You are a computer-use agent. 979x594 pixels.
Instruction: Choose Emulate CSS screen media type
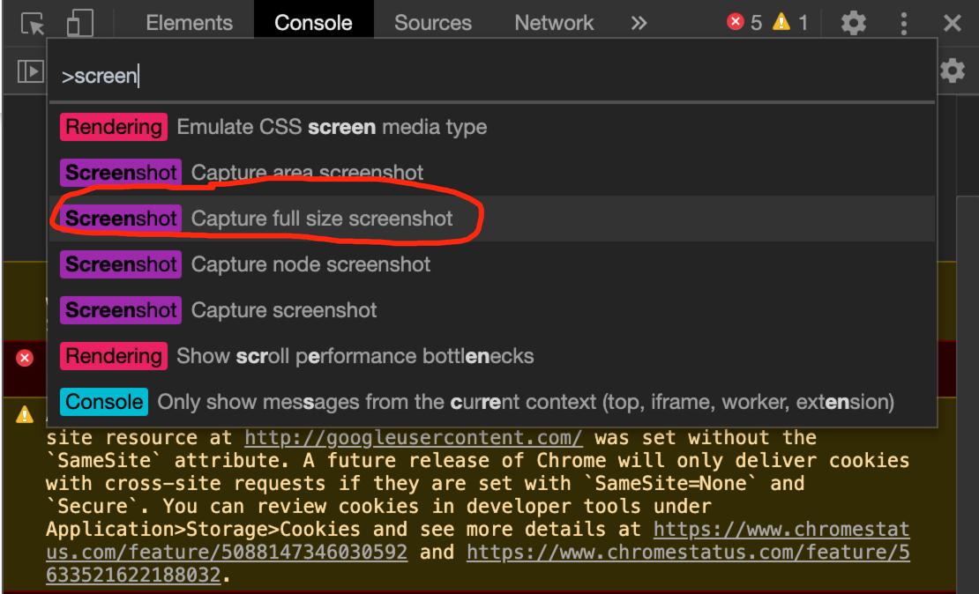(332, 127)
